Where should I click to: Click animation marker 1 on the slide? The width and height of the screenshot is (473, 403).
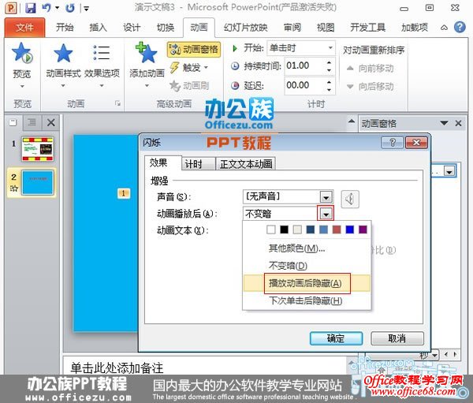tap(124, 193)
